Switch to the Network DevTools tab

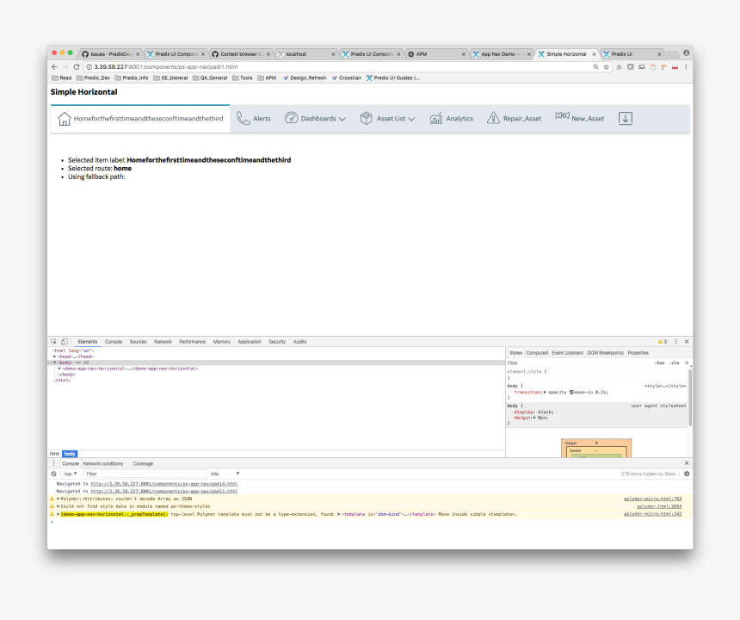point(163,342)
